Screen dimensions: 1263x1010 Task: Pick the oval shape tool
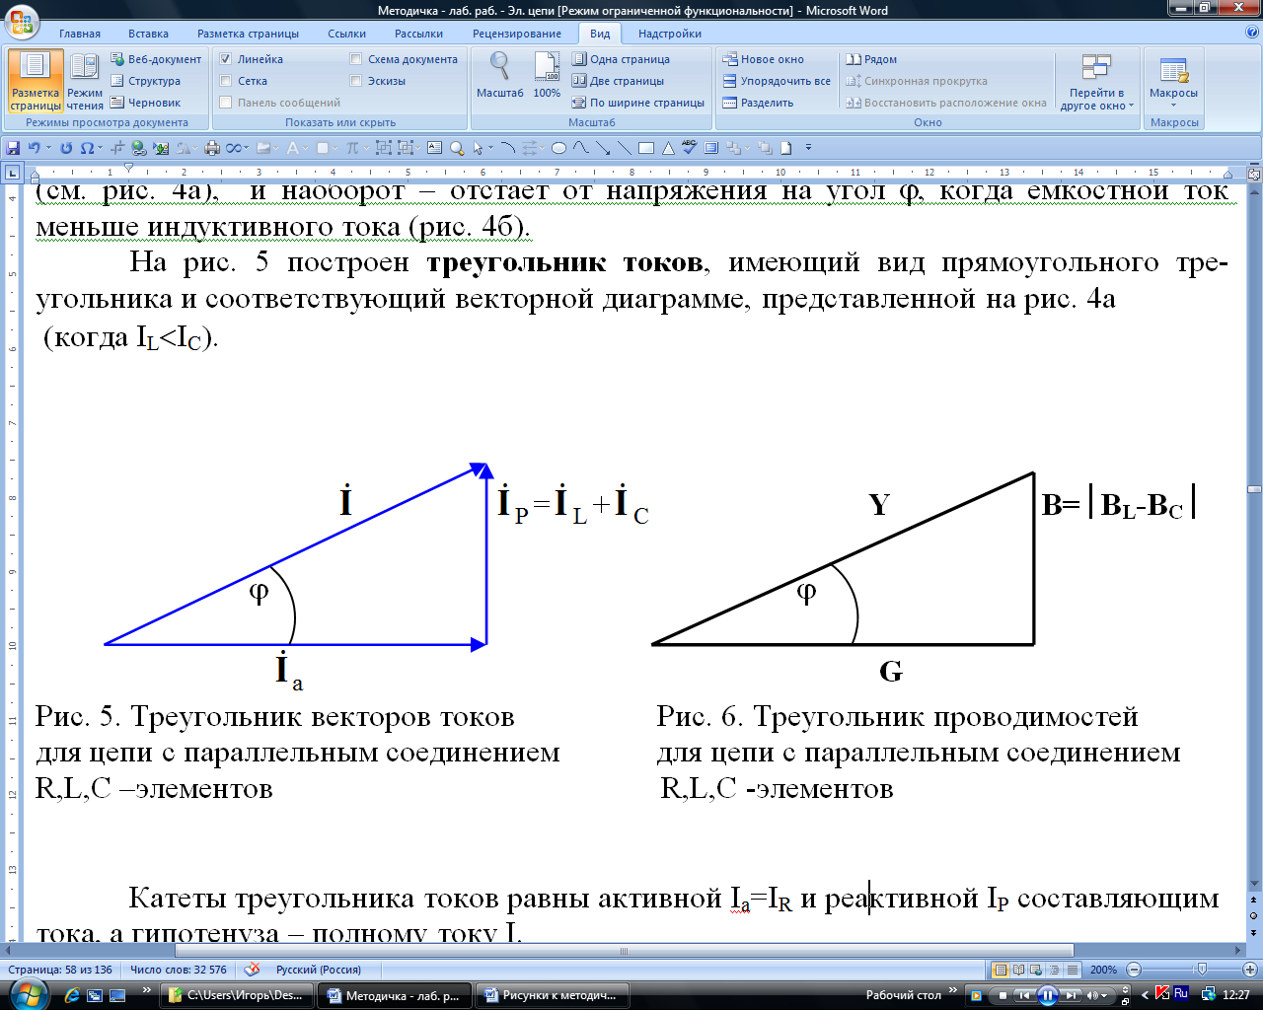tap(558, 148)
